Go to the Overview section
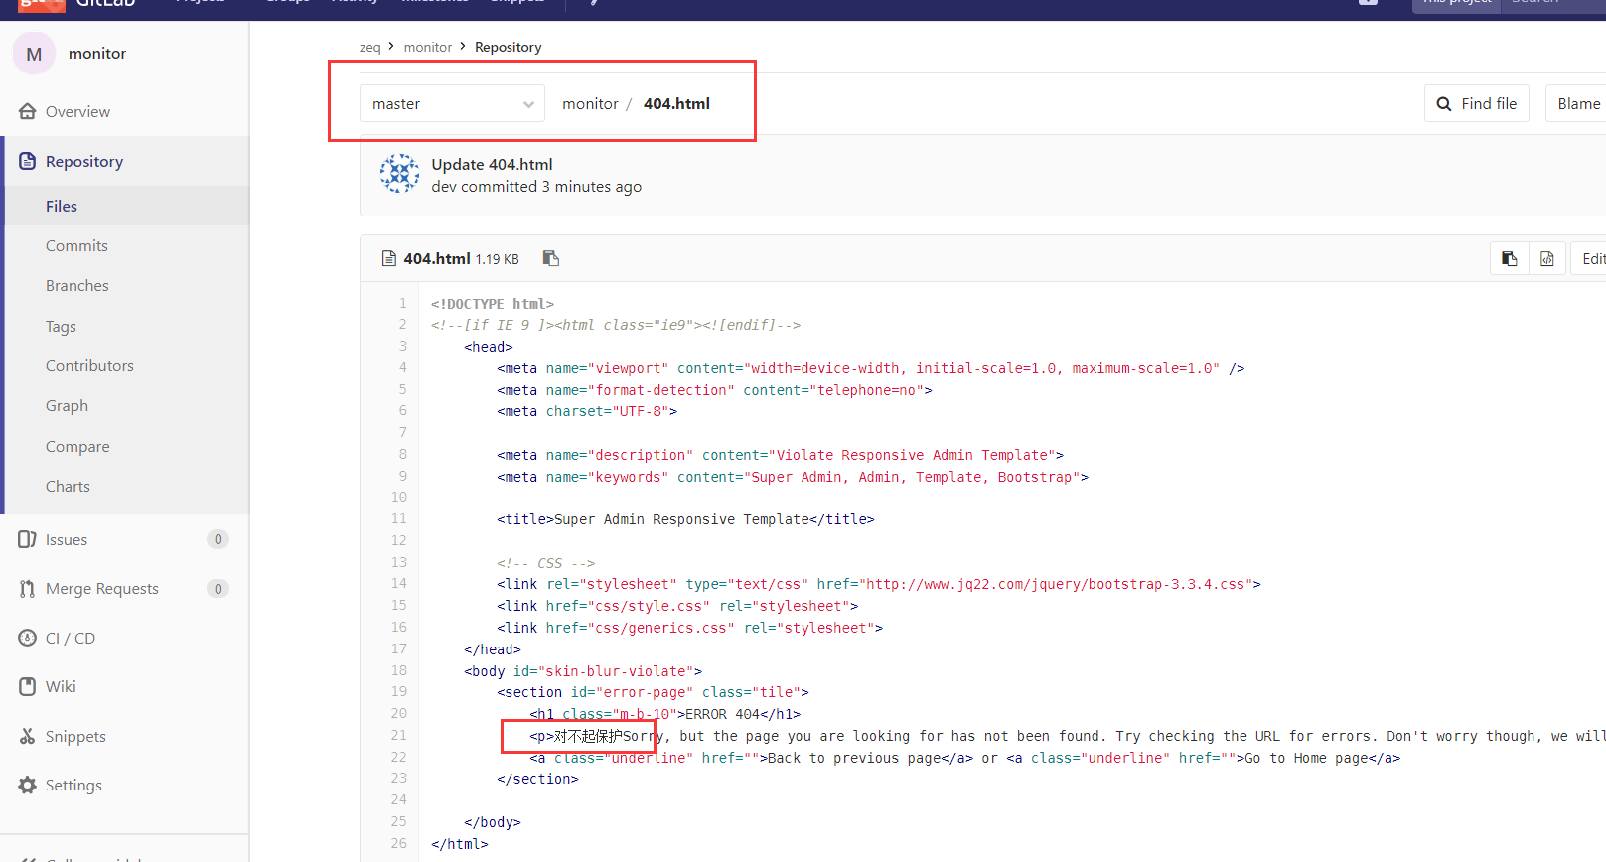 point(77,111)
